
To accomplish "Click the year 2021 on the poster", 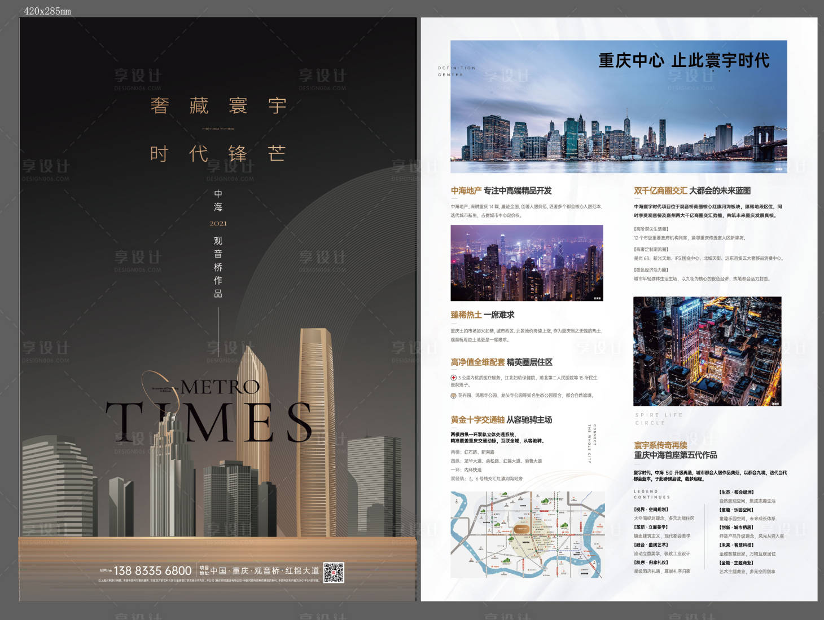I will (218, 224).
